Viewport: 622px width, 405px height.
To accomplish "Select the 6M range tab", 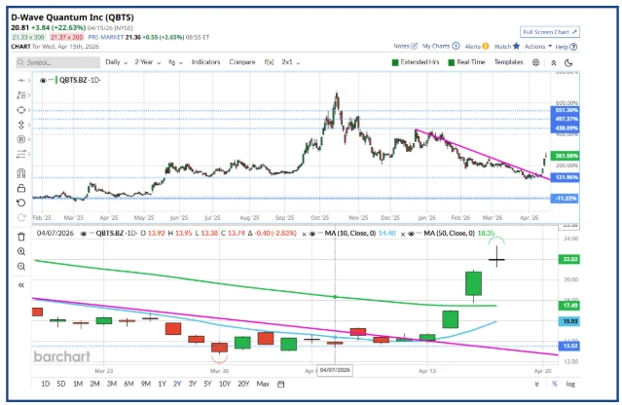I will pyautogui.click(x=128, y=384).
